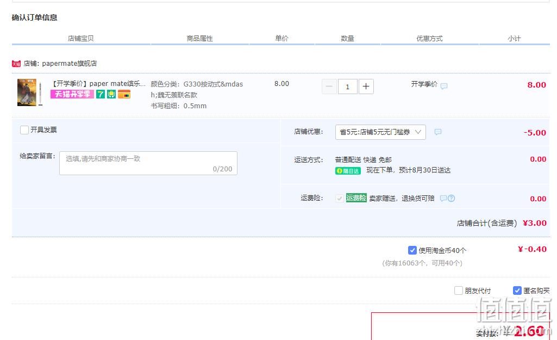Image resolution: width=557 pixels, height=340 pixels.
Task: Check the 朋友代付 checkbox
Action: [x=459, y=290]
